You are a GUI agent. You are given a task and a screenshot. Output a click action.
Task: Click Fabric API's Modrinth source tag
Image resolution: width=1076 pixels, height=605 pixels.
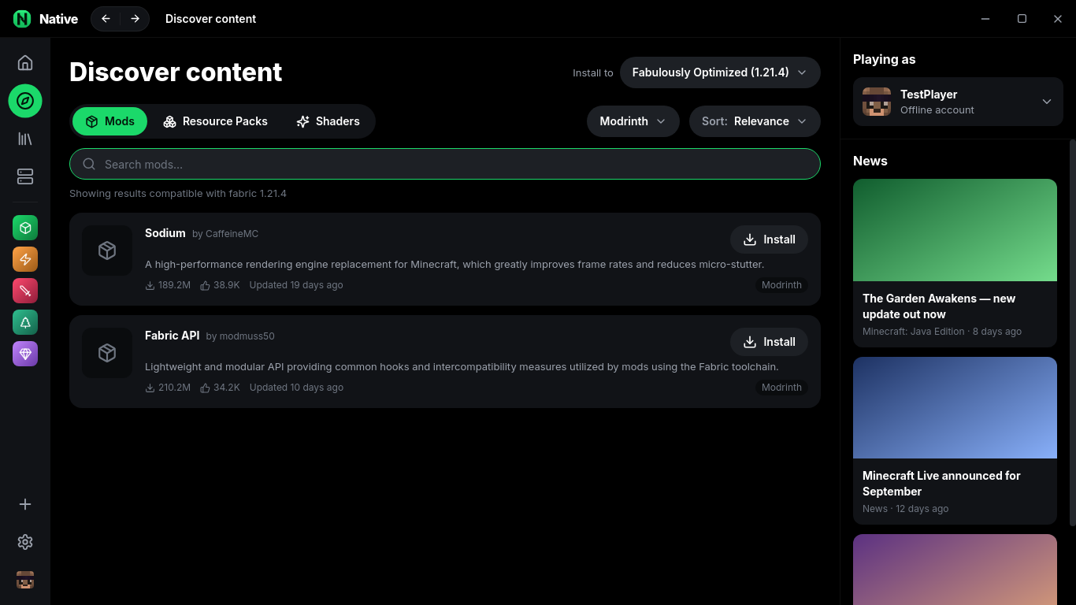click(x=781, y=388)
